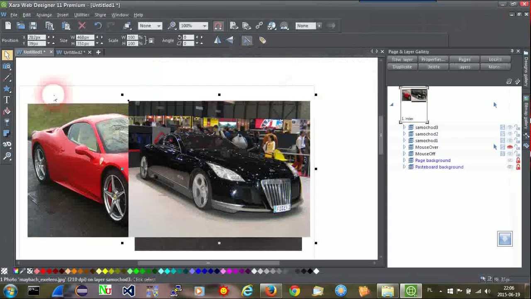Expand the MouseOff layer

click(404, 154)
